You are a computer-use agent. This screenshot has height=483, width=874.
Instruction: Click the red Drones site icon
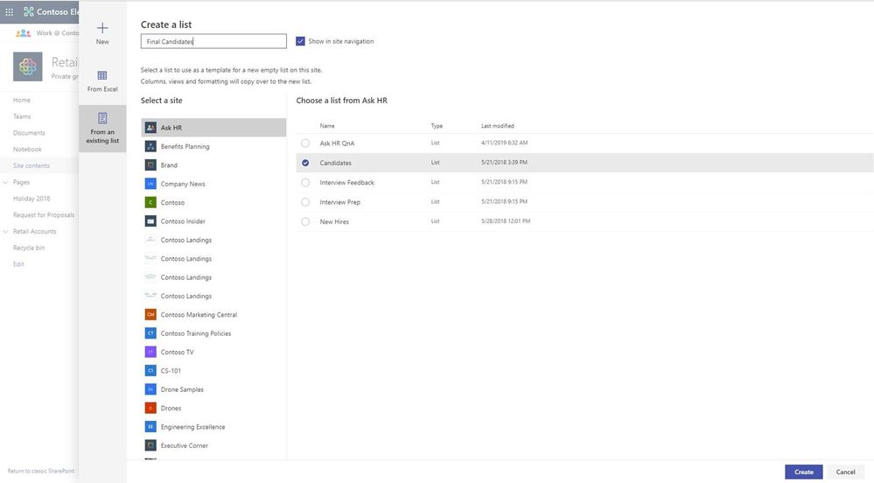150,408
